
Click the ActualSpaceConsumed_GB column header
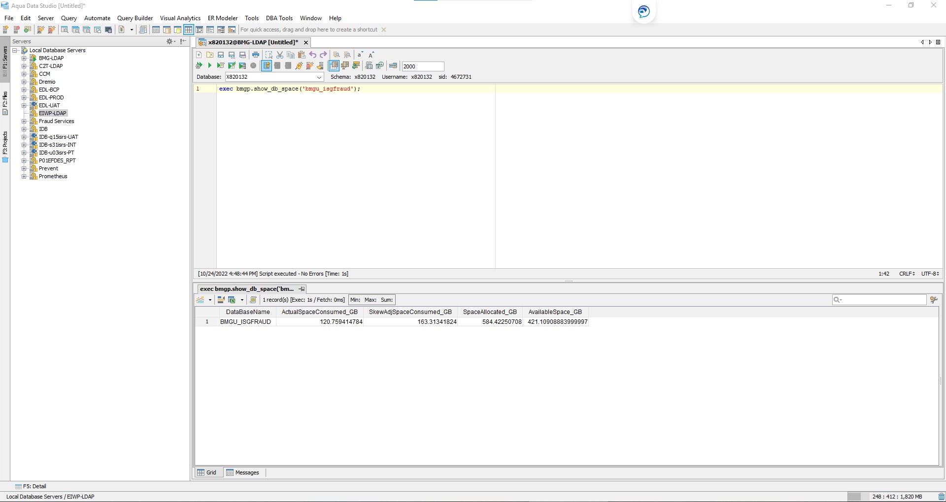(319, 312)
